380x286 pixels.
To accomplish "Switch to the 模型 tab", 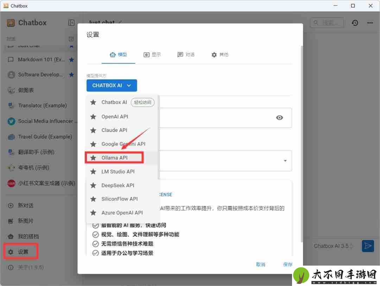I will pos(118,55).
